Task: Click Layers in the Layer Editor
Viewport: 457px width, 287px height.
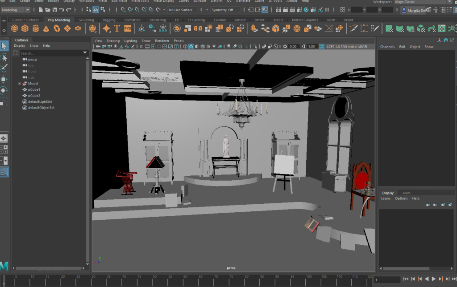Action: (x=386, y=198)
